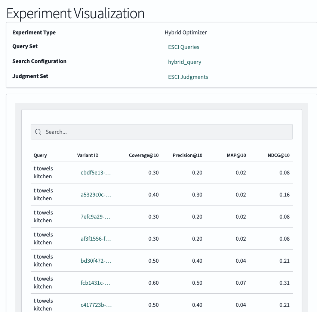Select the Hybrid Optimizer experiment type value
317x312 pixels.
(186, 33)
